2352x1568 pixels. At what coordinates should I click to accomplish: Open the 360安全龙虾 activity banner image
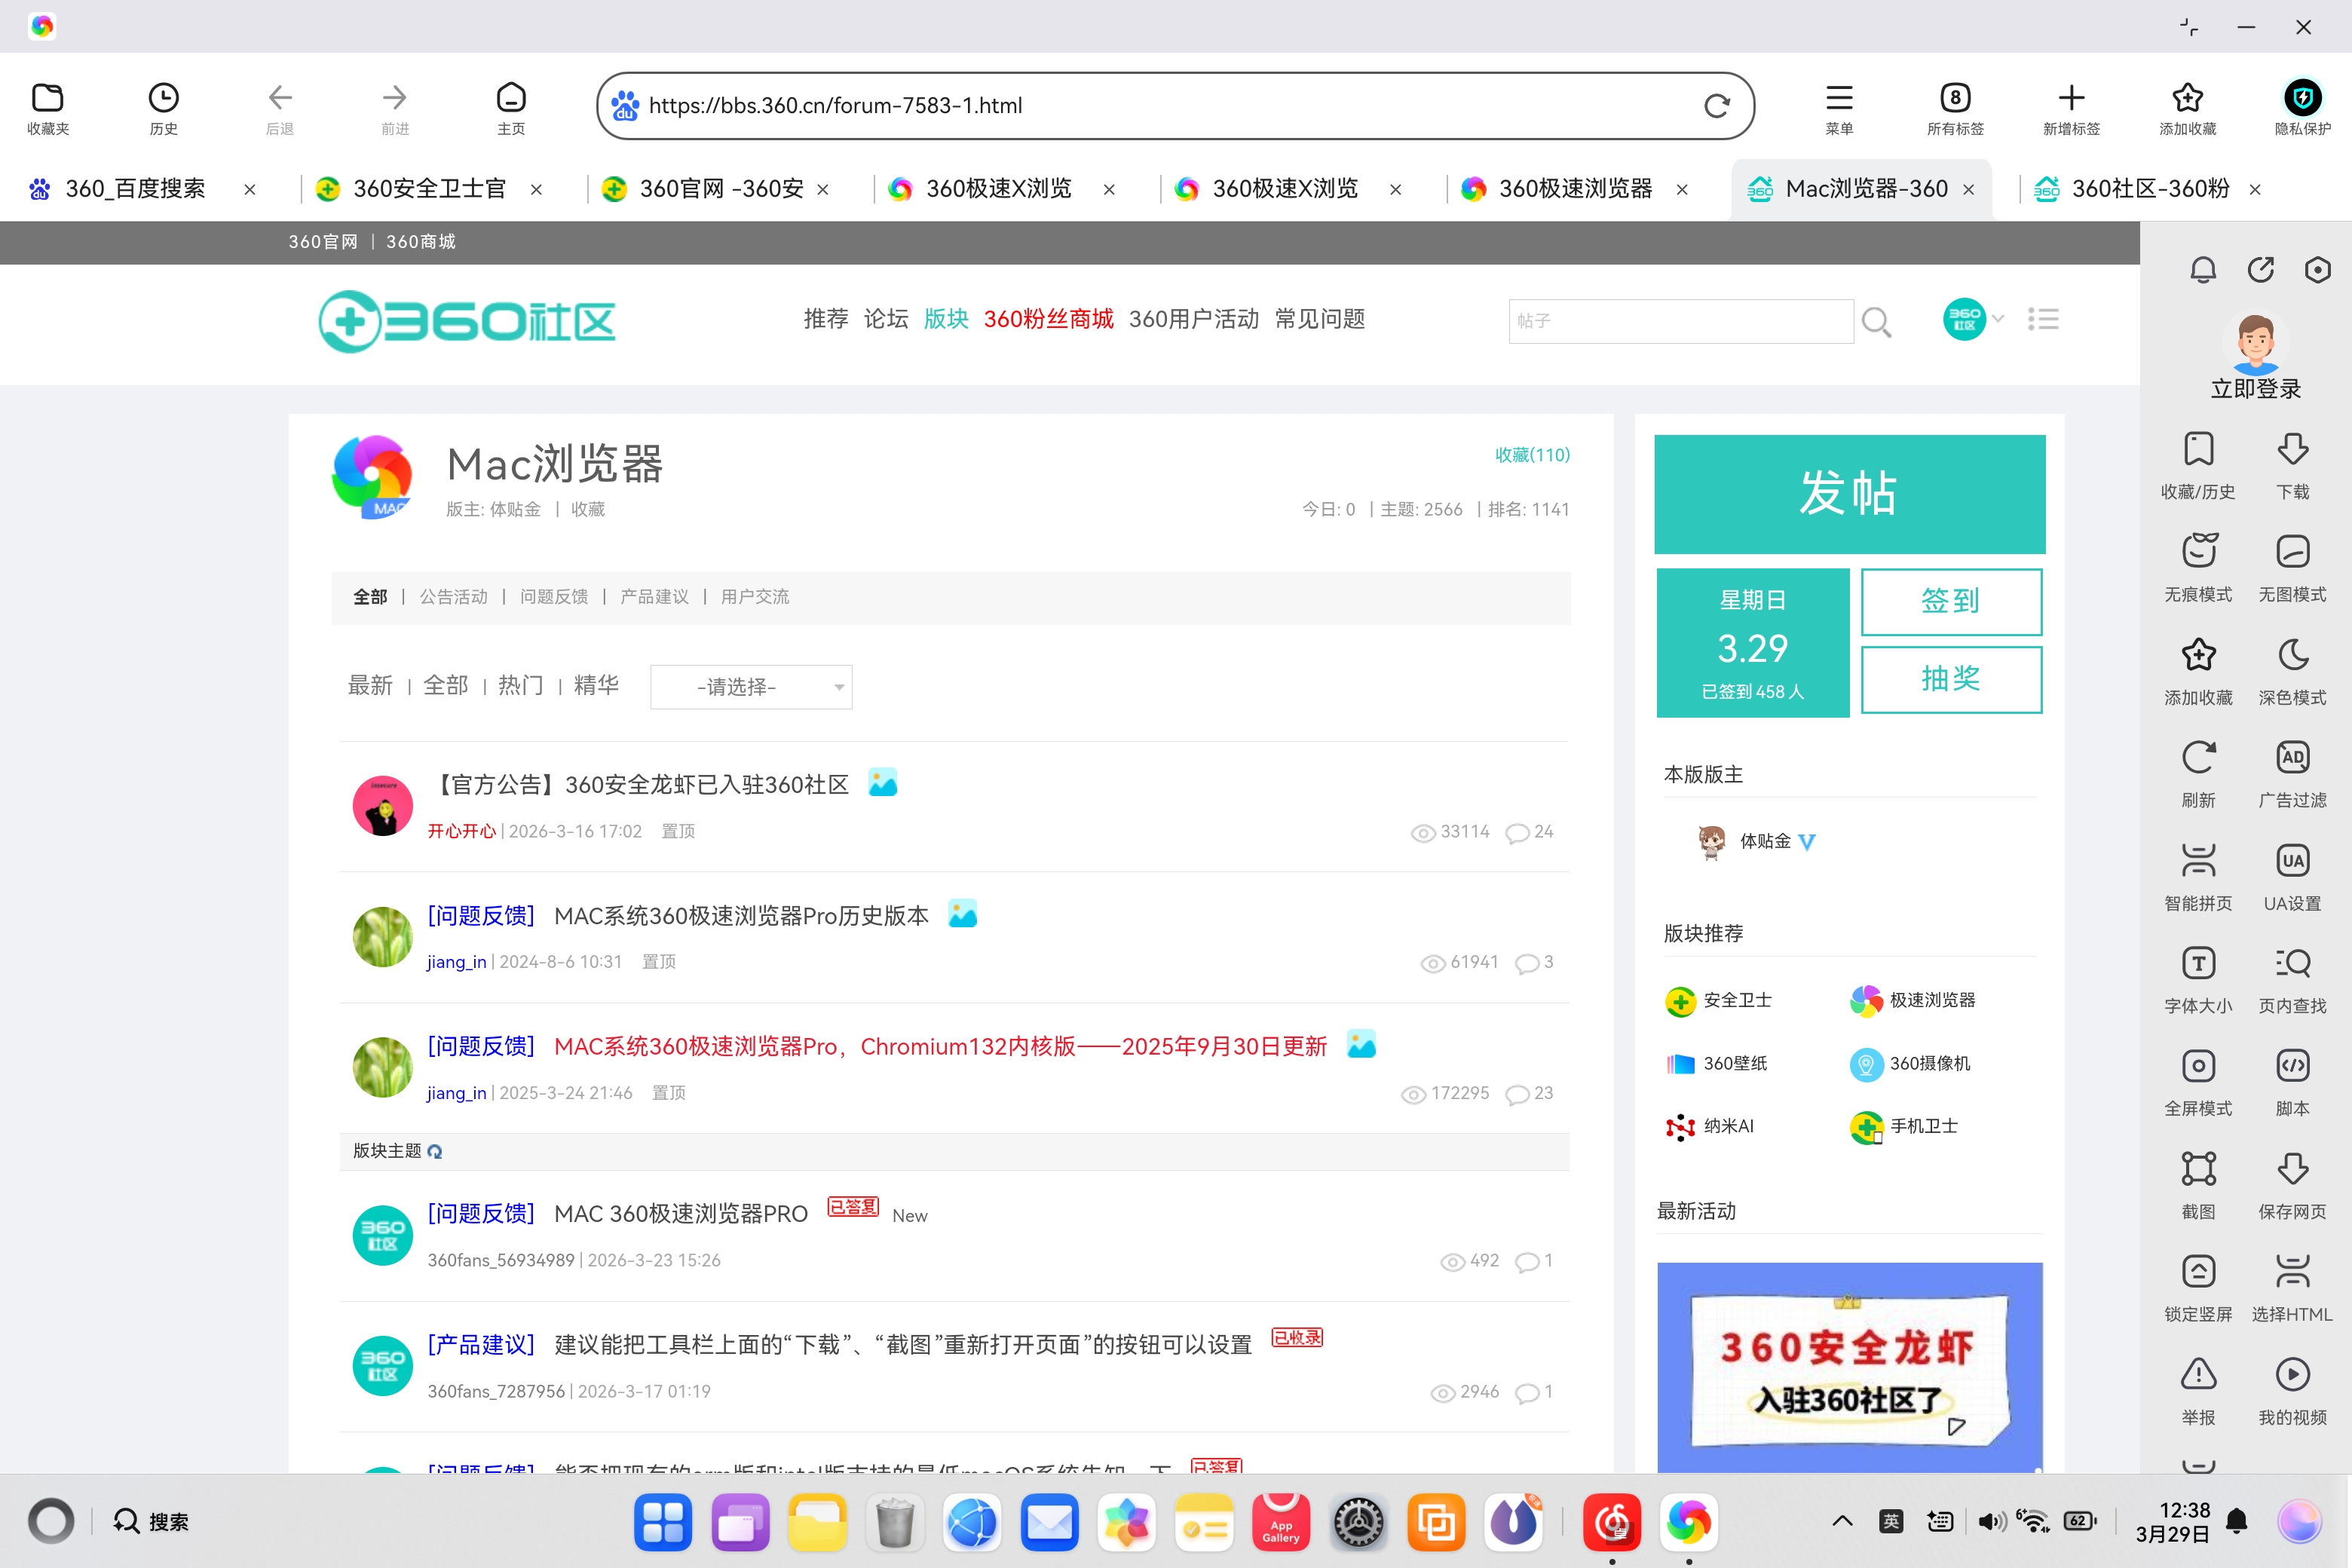[1849, 1367]
